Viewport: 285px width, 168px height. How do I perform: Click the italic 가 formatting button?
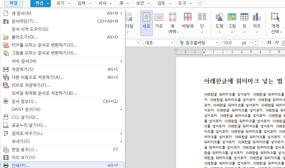tap(277, 43)
